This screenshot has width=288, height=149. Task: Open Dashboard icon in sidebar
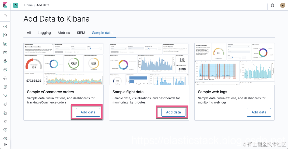tap(5, 44)
